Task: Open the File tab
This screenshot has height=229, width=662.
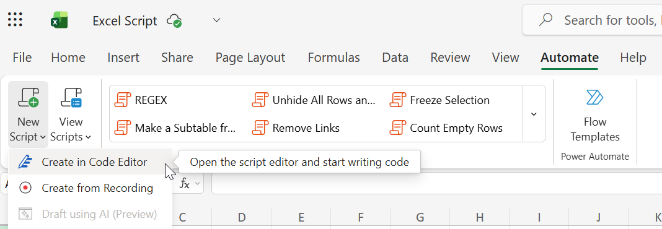Action: pyautogui.click(x=22, y=58)
